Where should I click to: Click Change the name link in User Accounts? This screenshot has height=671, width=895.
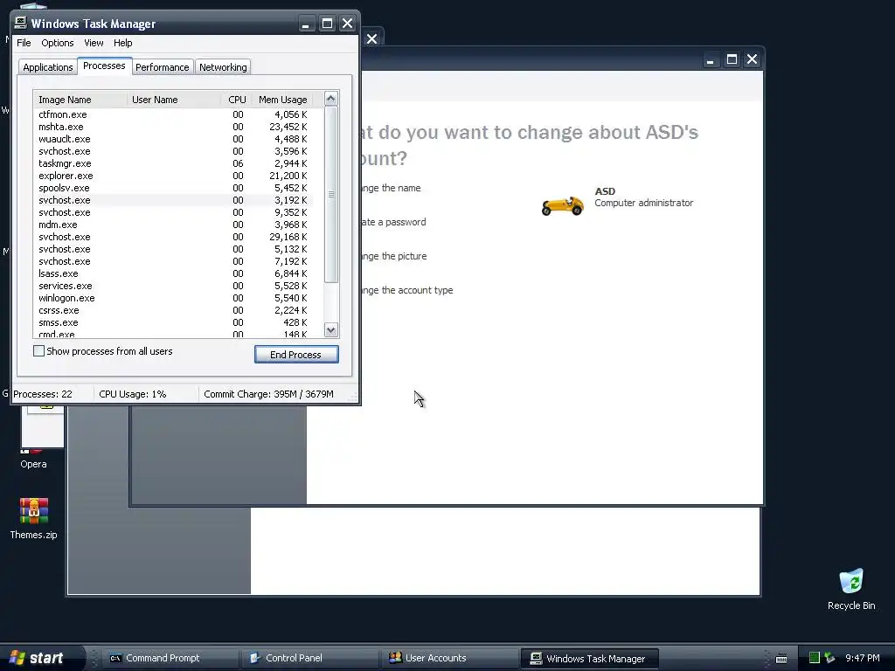(391, 188)
